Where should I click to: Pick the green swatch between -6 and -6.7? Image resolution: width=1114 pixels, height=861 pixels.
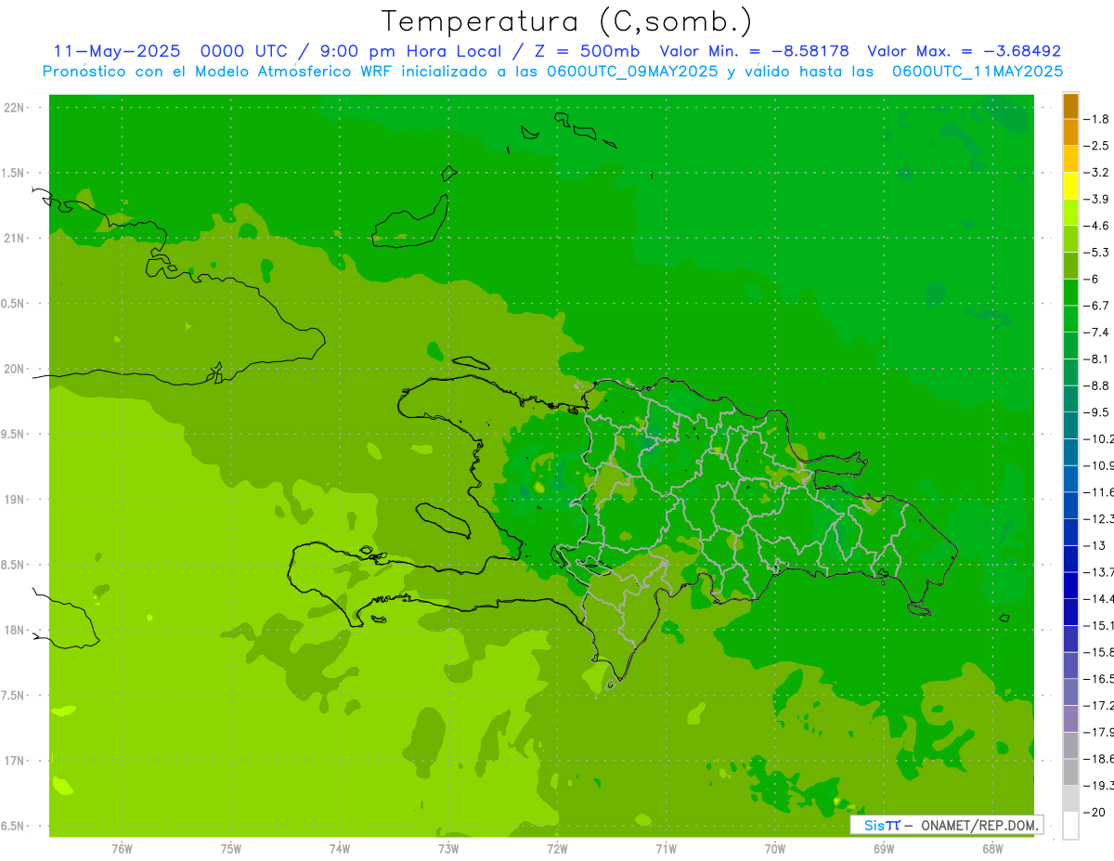[1070, 293]
